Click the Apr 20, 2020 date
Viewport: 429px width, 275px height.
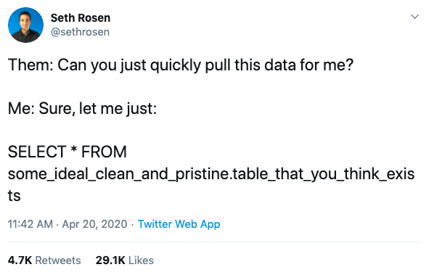94,224
